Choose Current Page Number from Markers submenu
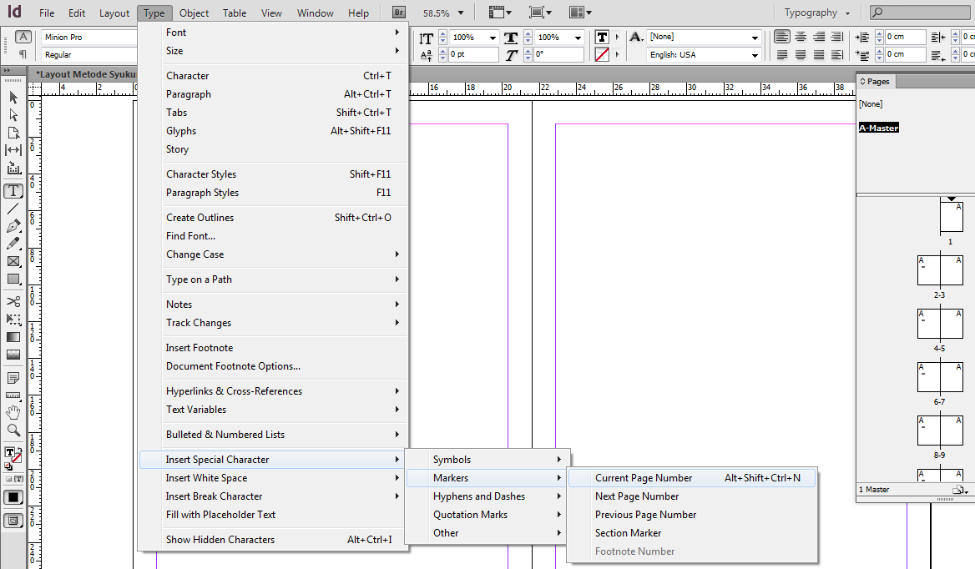Viewport: 975px width, 569px height. [x=643, y=477]
